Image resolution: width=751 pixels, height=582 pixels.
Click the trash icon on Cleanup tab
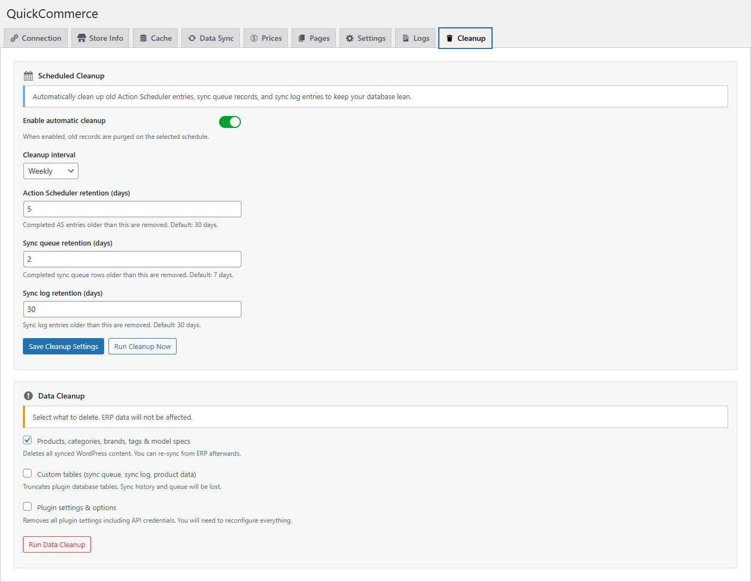tap(450, 38)
